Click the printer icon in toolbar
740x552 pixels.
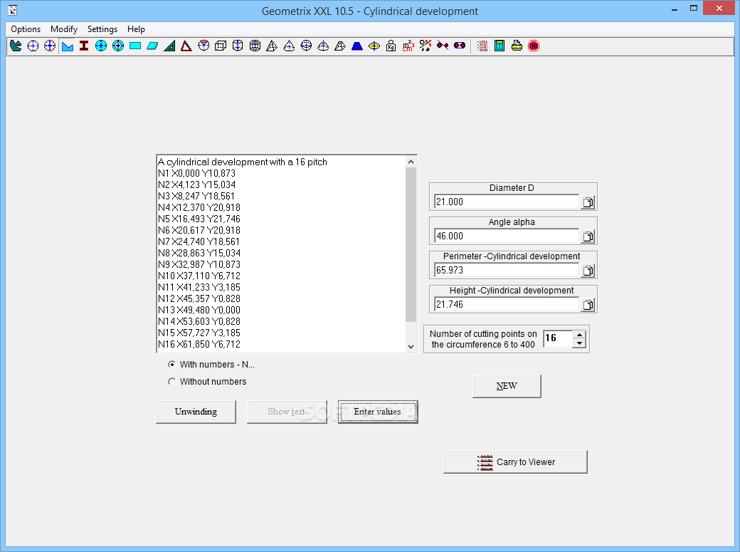pyautogui.click(x=517, y=46)
